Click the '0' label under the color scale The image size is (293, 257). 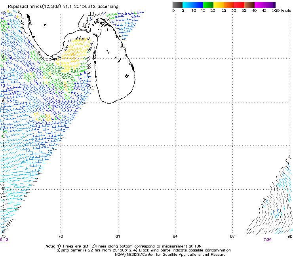click(173, 11)
